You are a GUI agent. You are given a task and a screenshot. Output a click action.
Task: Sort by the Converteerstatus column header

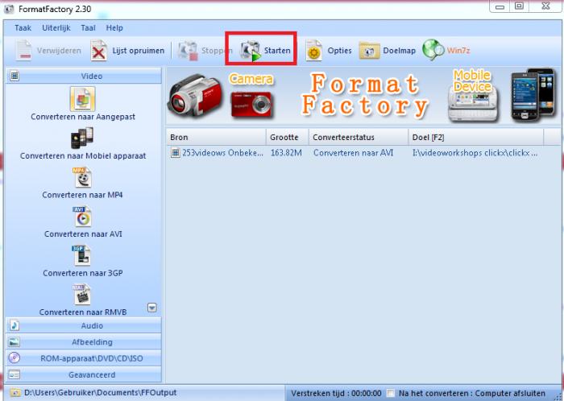(359, 137)
